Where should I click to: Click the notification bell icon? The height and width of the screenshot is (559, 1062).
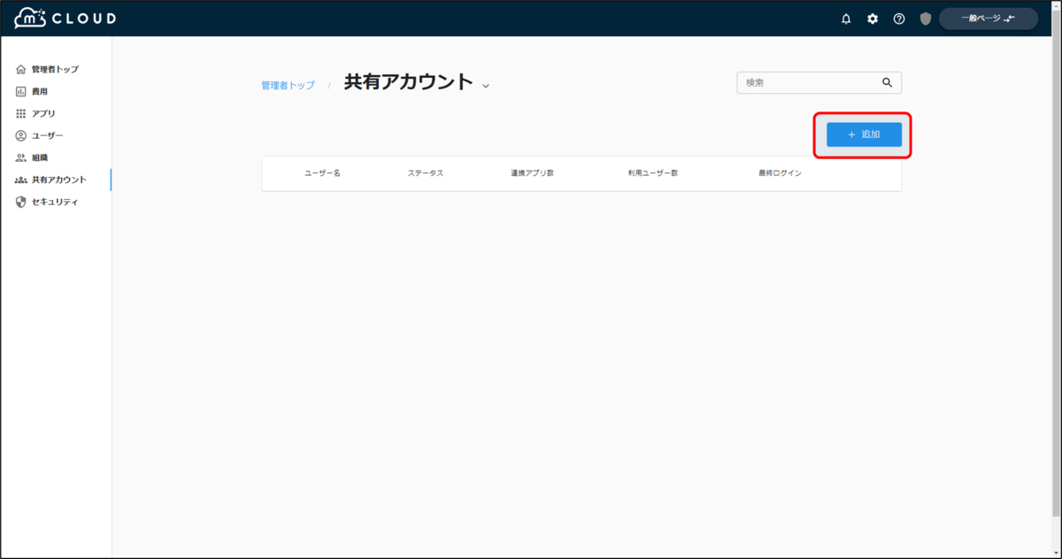point(846,18)
